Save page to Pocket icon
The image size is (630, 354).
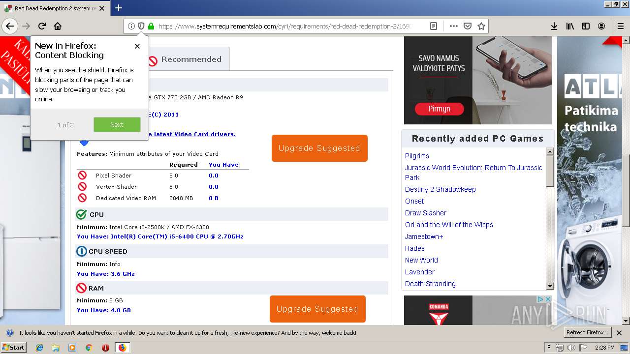tap(468, 26)
